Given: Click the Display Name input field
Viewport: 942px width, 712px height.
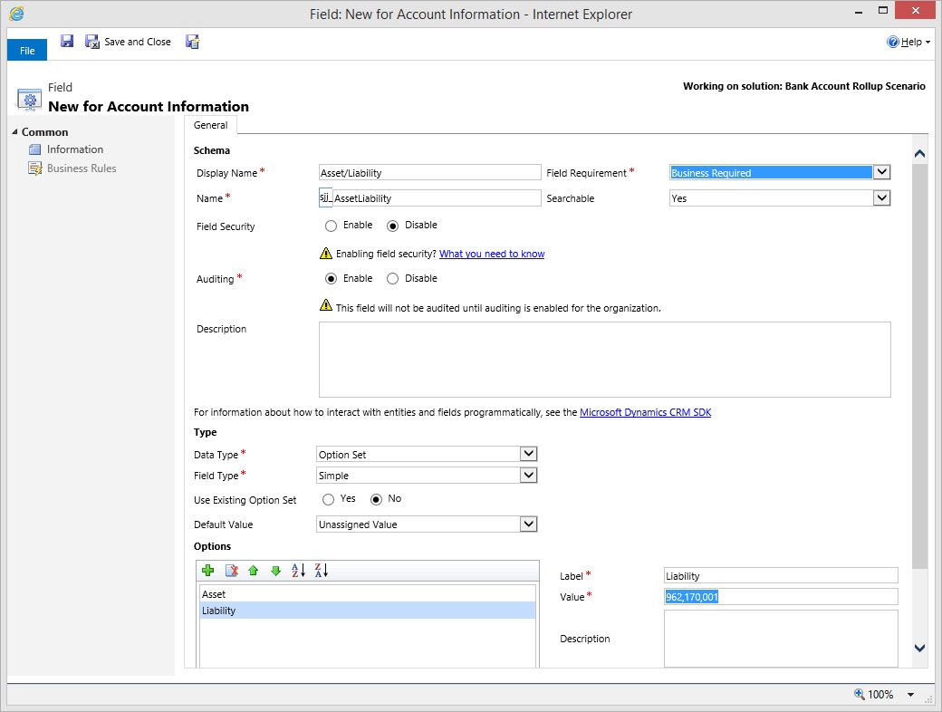Looking at the screenshot, I should coord(429,173).
